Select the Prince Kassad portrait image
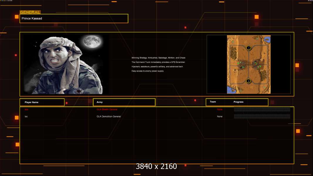The height and width of the screenshot is (176, 313). [66, 64]
